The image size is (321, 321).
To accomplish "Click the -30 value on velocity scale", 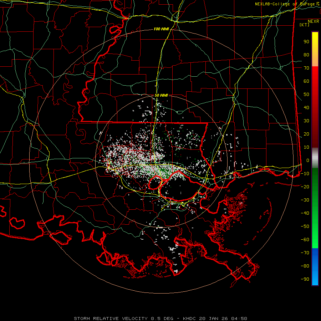I will pos(305,200).
